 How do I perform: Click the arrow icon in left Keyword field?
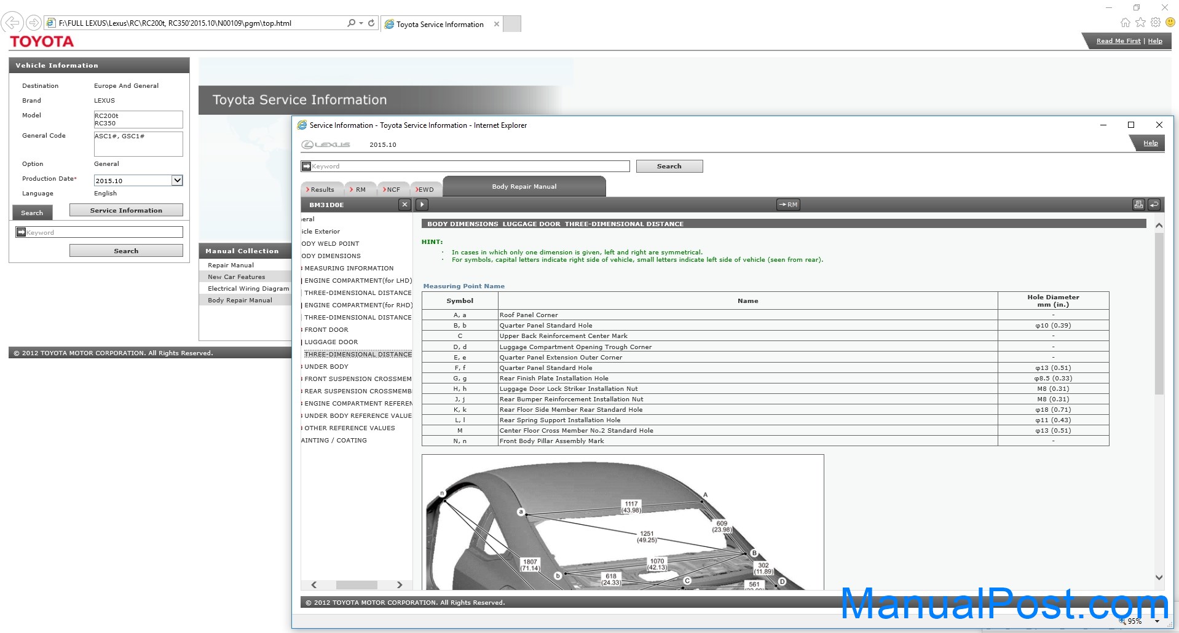[21, 232]
